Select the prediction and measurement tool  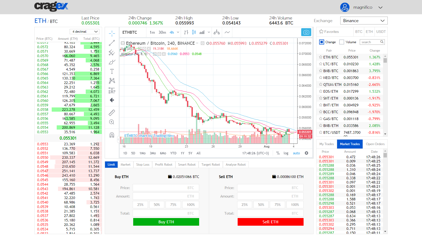coord(112,91)
